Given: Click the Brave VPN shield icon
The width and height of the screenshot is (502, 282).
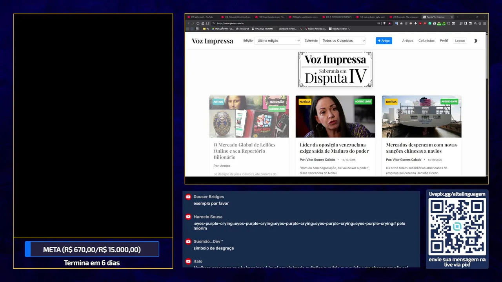Looking at the screenshot, I should click(480, 23).
